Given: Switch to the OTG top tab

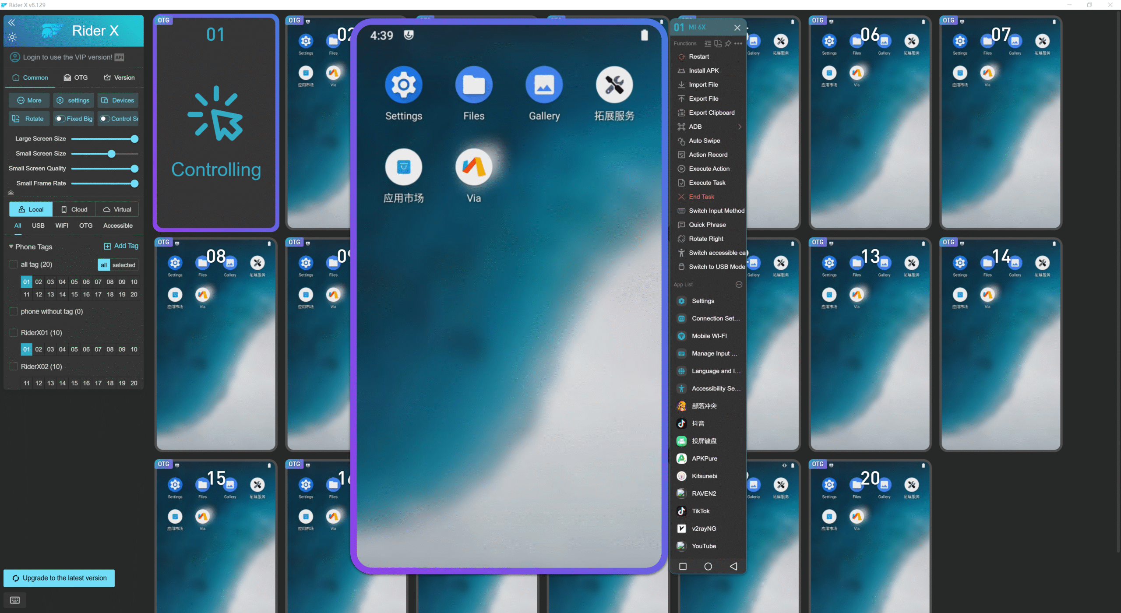Looking at the screenshot, I should click(76, 78).
